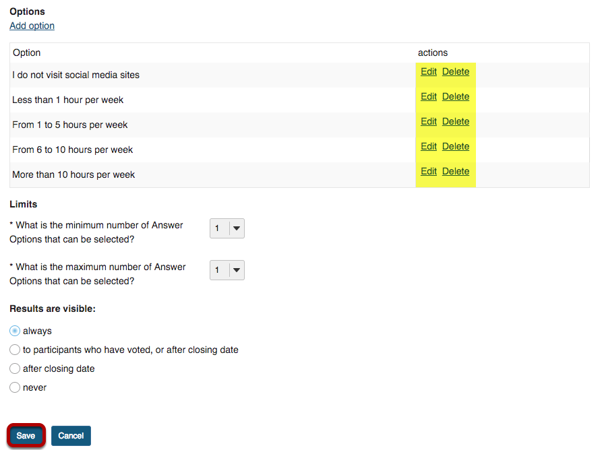Select the 'always' results visibility radio
600x450 pixels.
coord(15,331)
